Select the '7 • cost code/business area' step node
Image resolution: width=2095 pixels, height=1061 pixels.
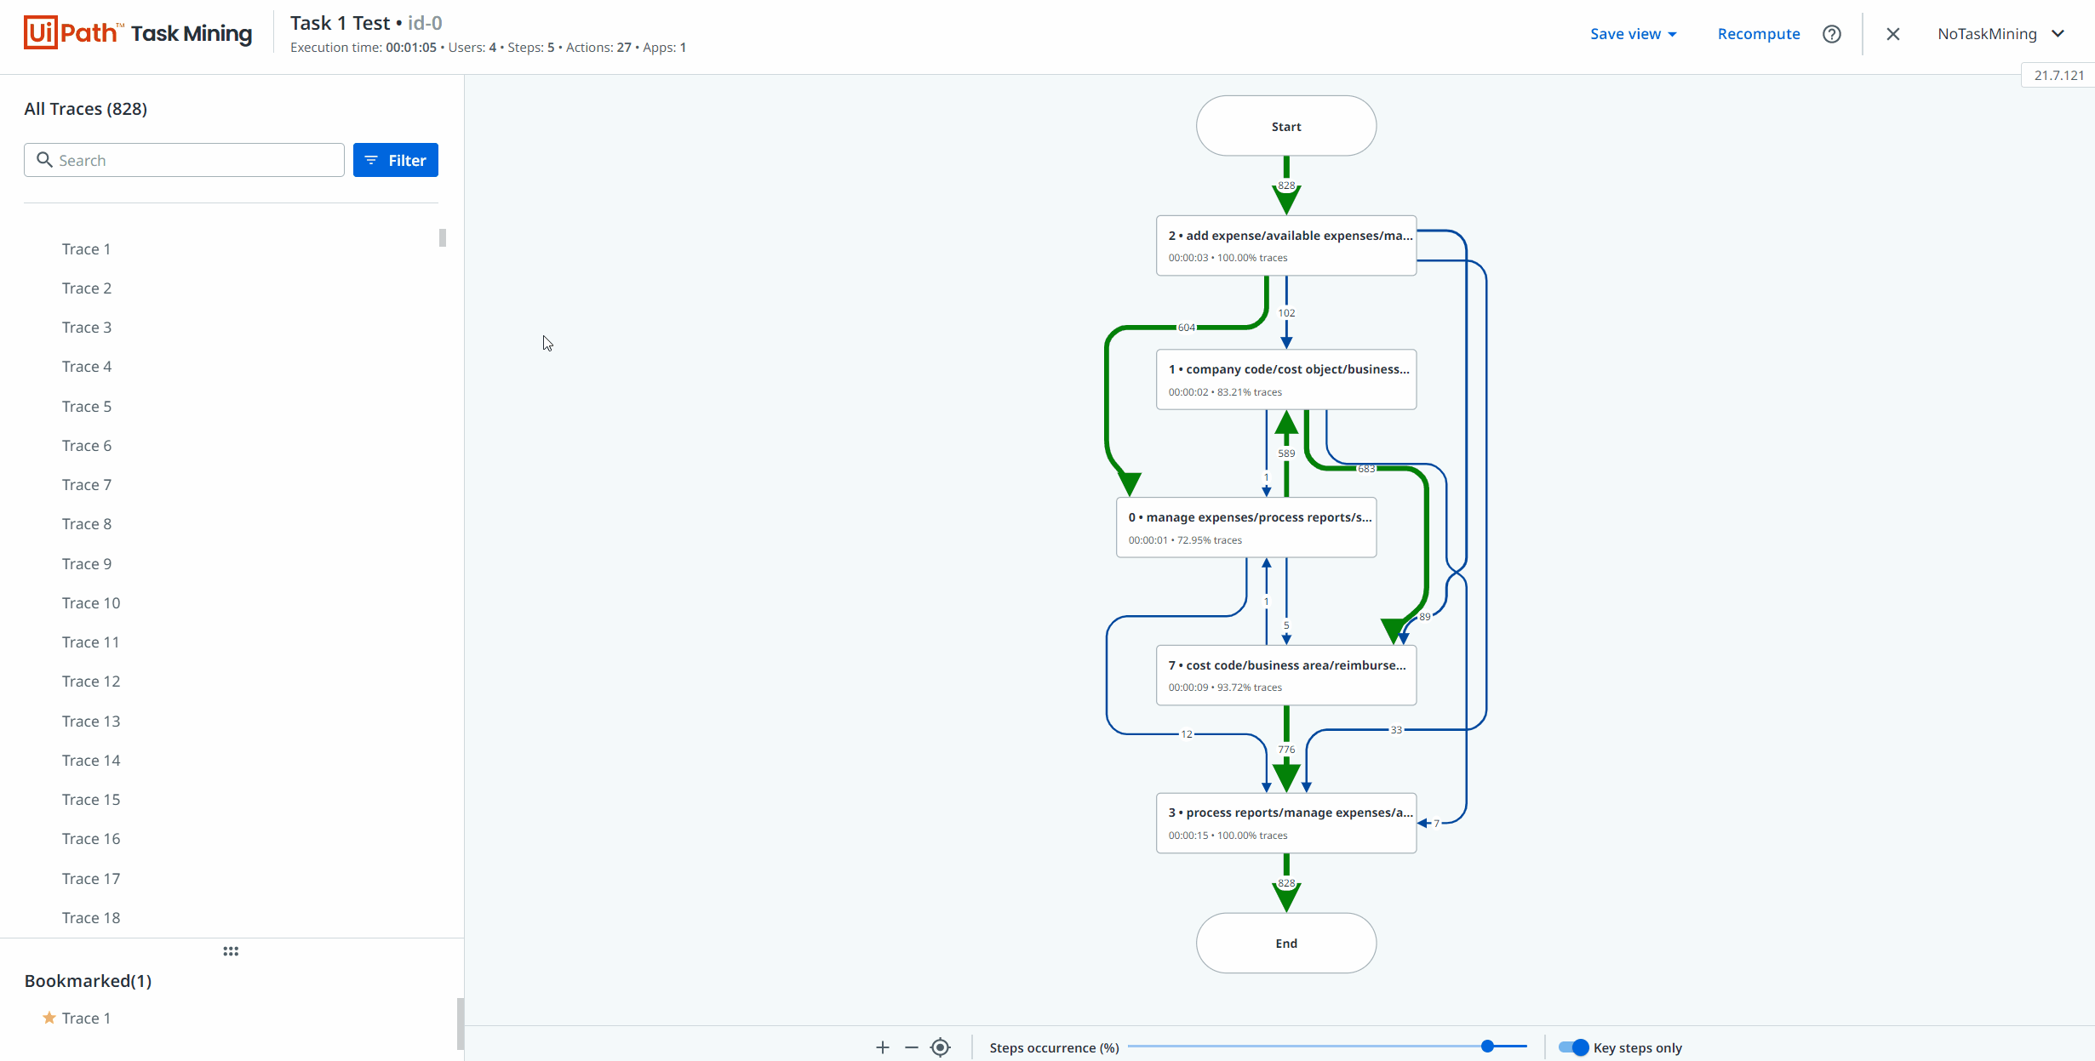(1285, 675)
